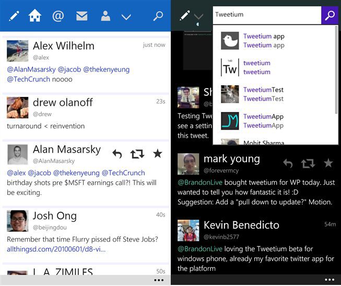This screenshot has width=341, height=286.
Task: Focus the Tweetium search input field
Action: [267, 15]
